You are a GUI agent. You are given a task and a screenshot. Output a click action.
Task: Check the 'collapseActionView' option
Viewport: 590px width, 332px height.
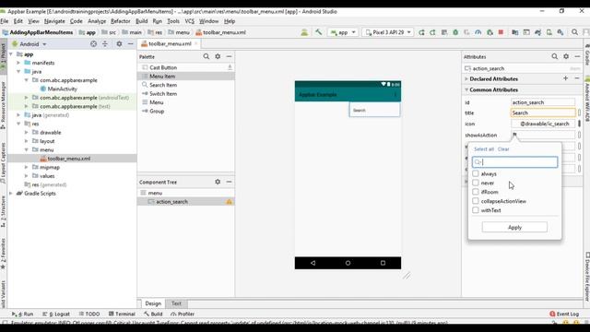(x=476, y=201)
